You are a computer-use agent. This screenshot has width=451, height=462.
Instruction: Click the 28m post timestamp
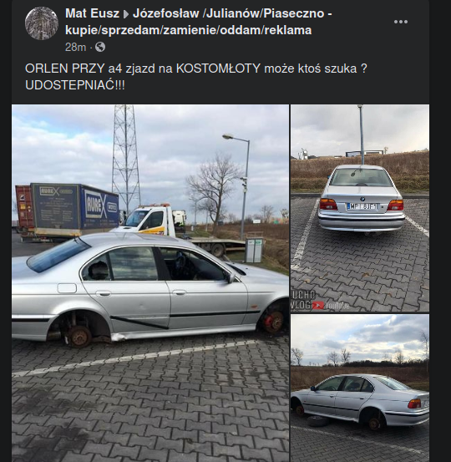(75, 47)
